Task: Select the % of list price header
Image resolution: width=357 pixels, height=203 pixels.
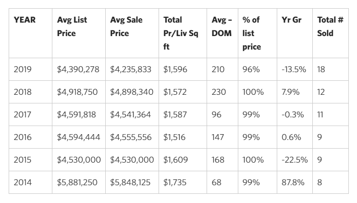Action: click(251, 34)
